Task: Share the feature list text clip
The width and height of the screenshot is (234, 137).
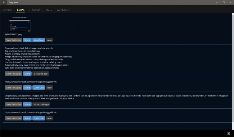Action: [27, 74]
